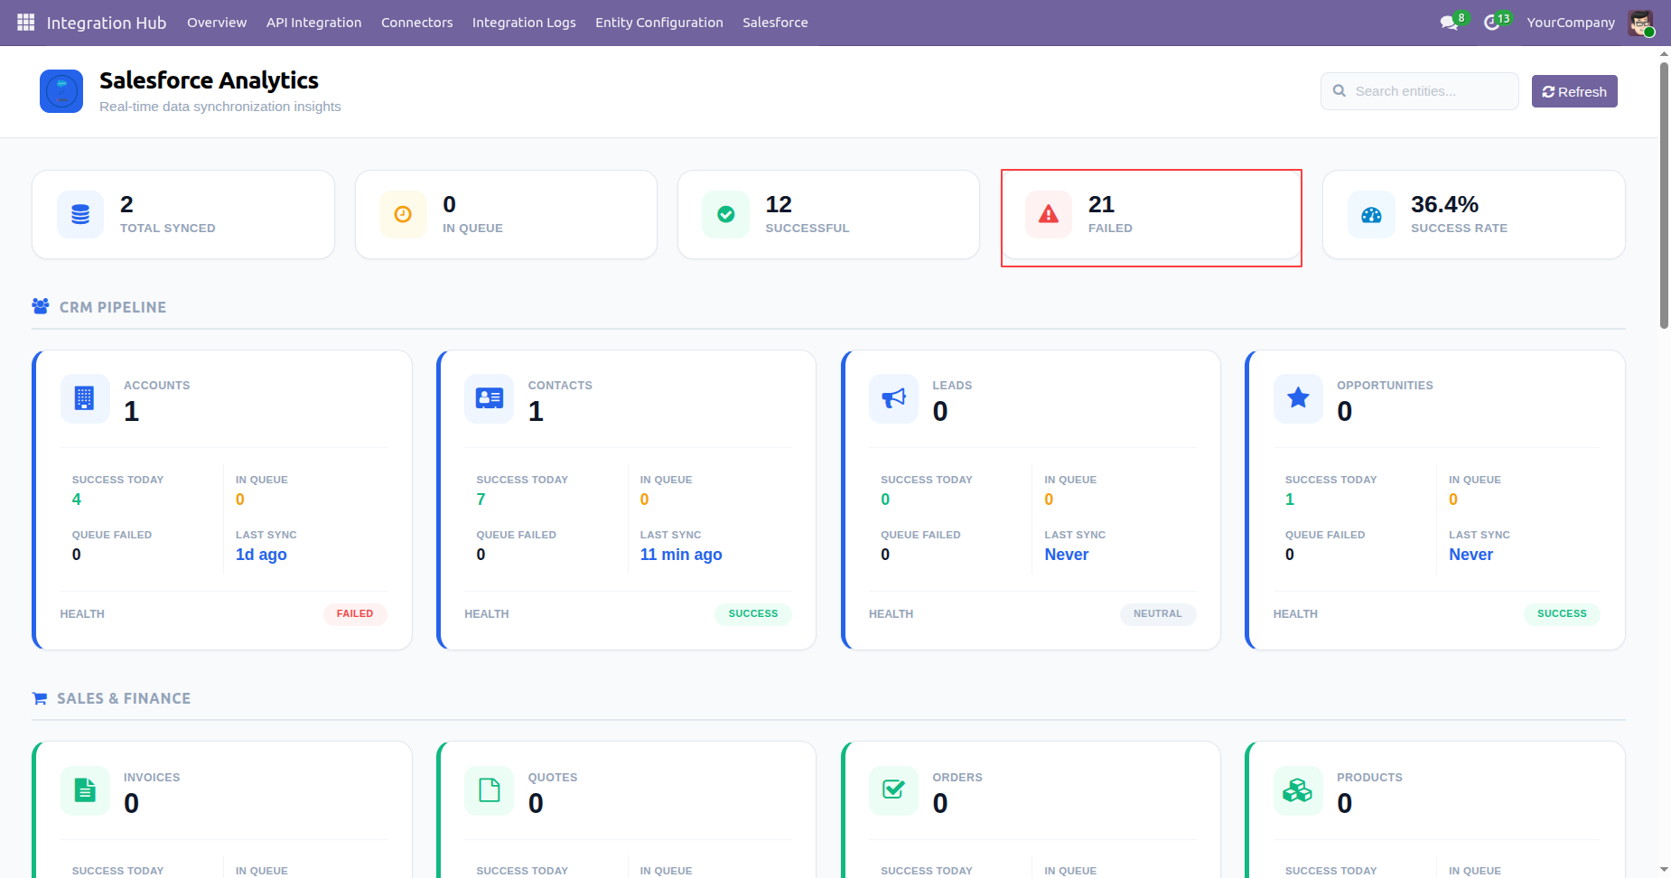Open the Connectors menu
This screenshot has width=1671, height=878.
(417, 23)
